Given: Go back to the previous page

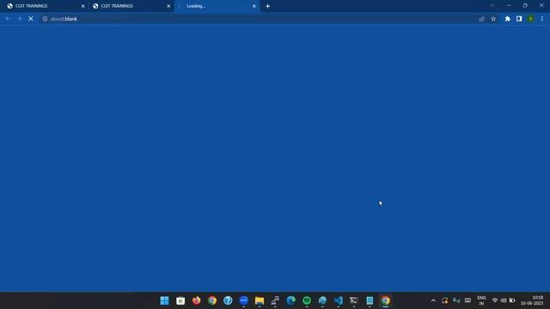Looking at the screenshot, I should (8, 19).
